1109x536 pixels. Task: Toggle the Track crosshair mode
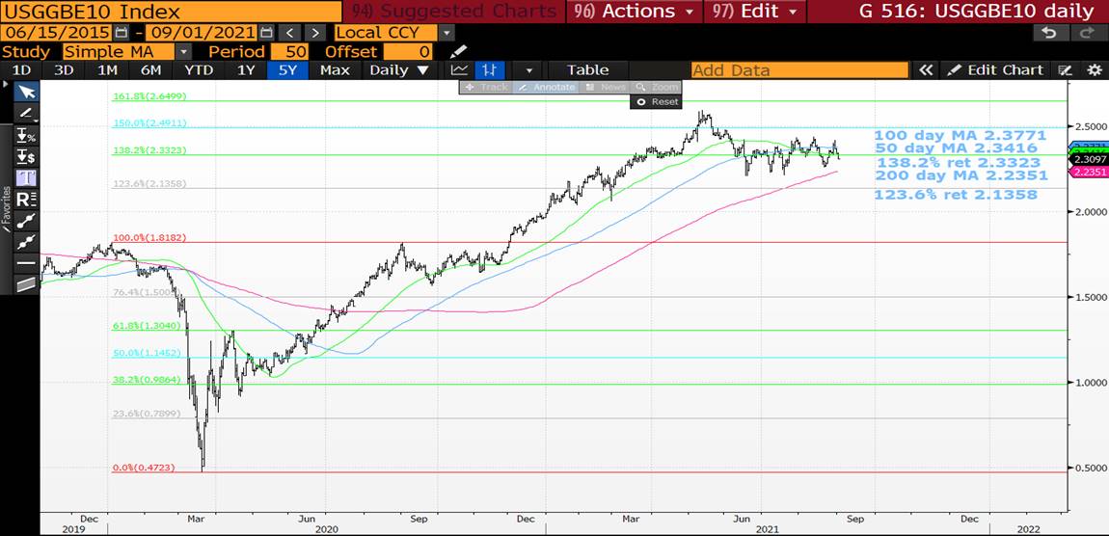pos(485,87)
